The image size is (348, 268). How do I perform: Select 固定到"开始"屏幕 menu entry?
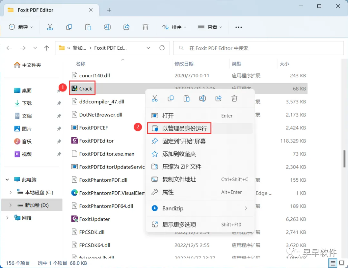point(200,141)
